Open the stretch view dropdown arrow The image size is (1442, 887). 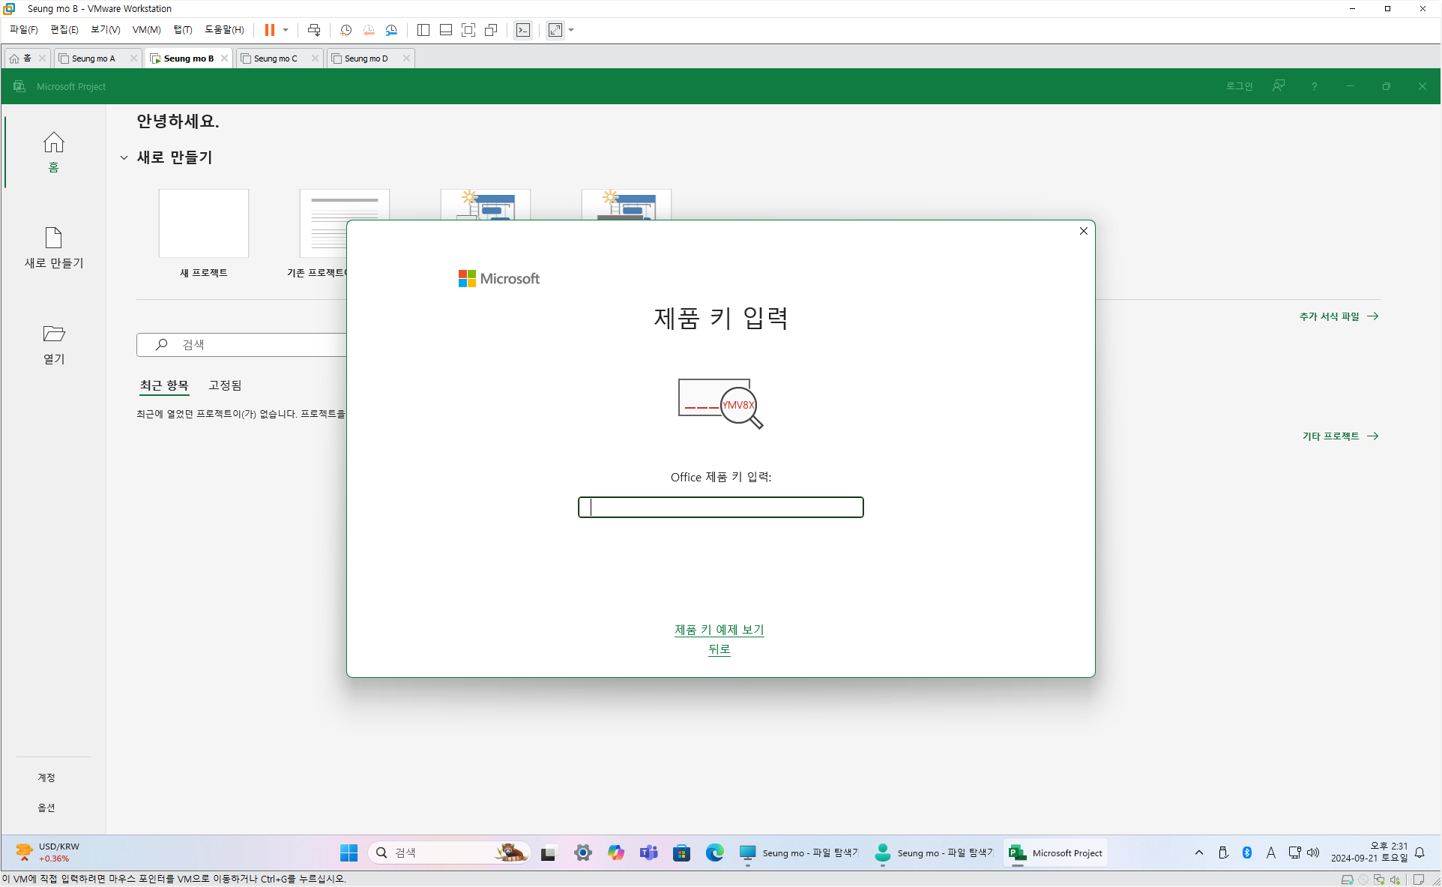pyautogui.click(x=571, y=30)
